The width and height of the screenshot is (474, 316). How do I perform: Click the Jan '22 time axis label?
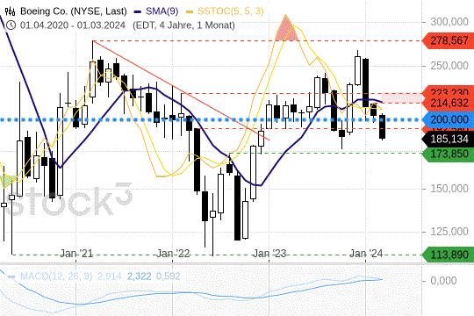pos(173,254)
